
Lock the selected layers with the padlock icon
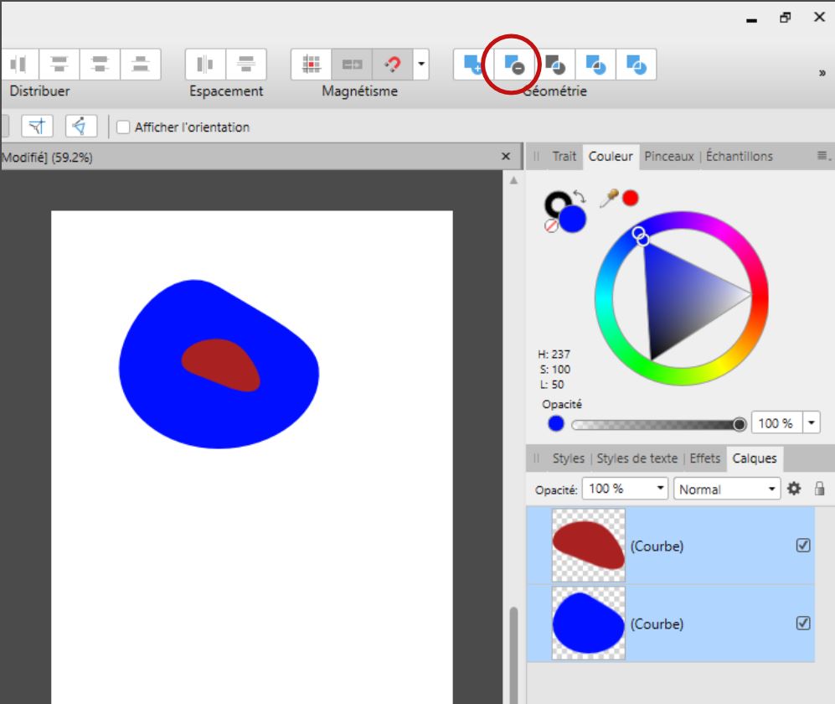(820, 488)
